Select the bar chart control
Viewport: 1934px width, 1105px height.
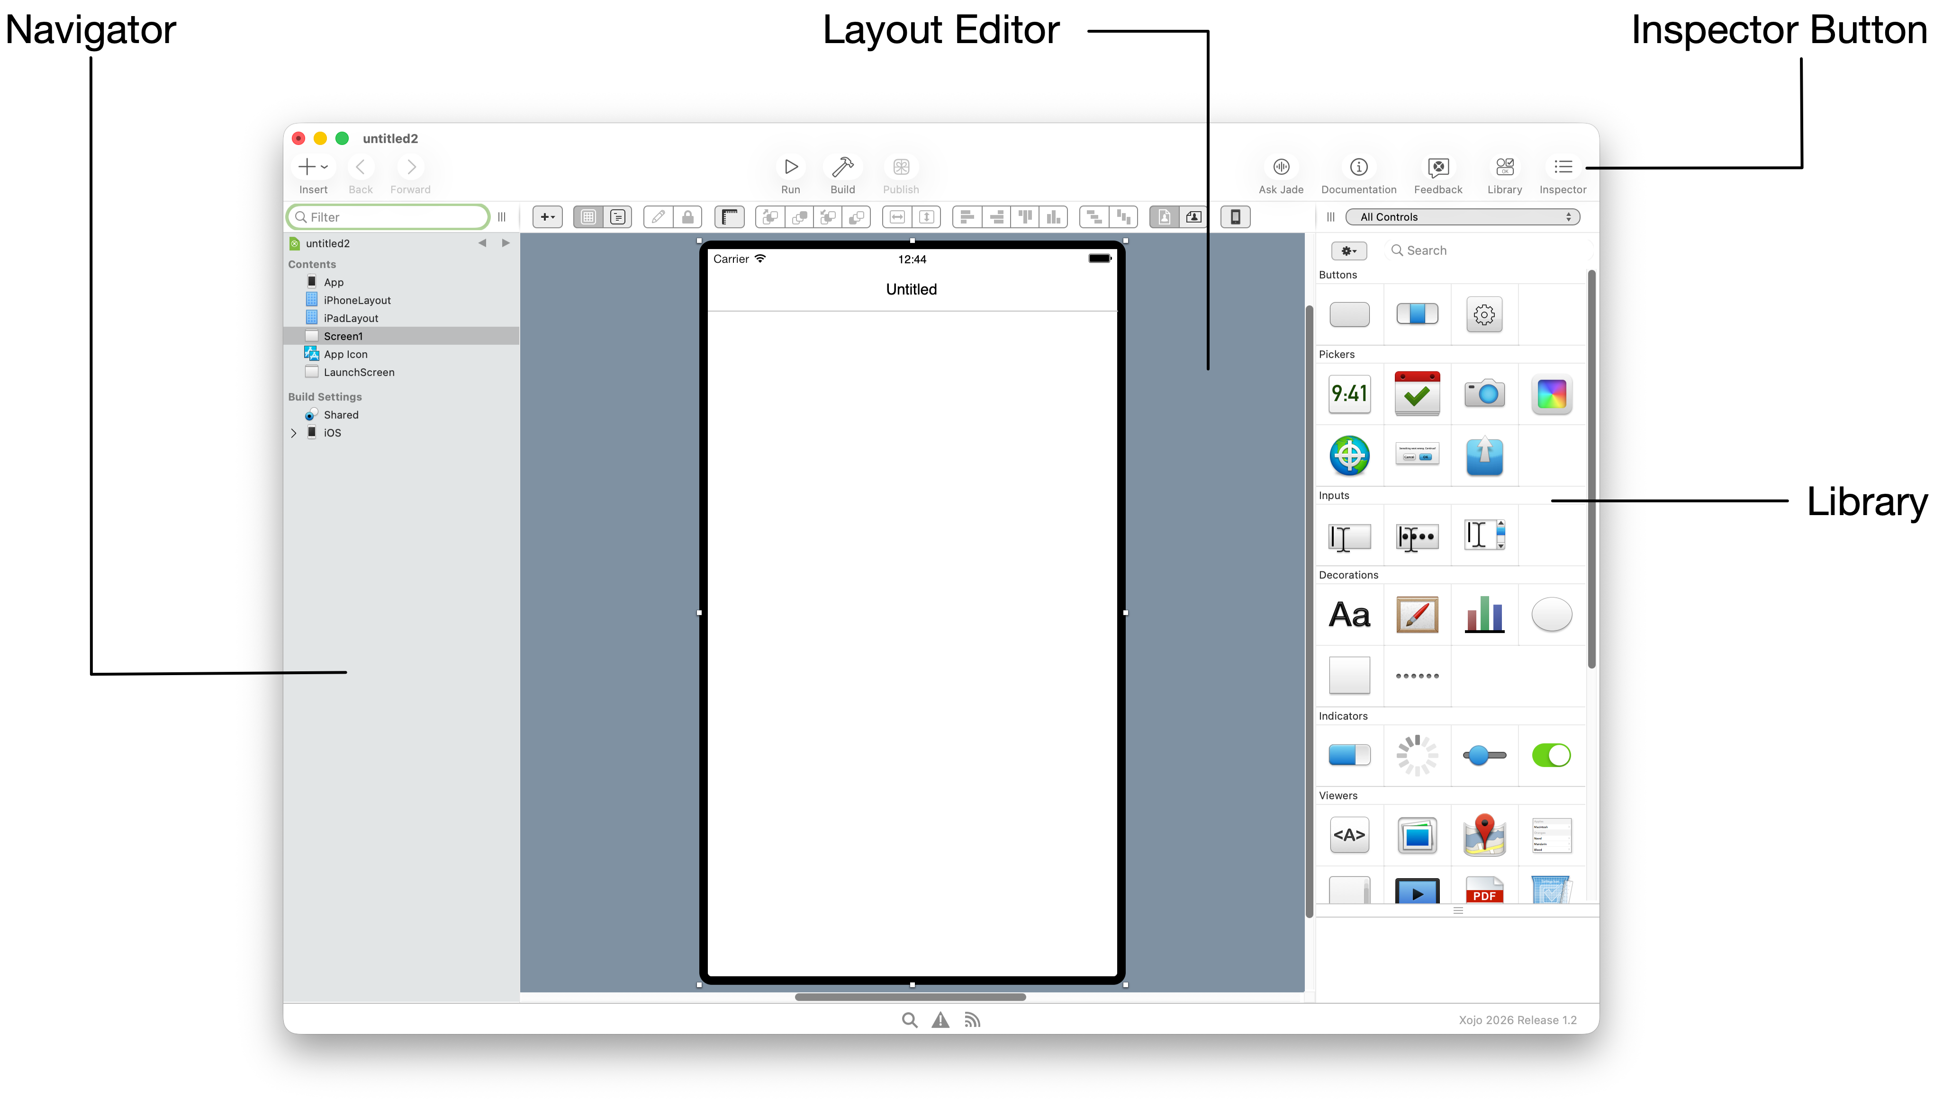click(1484, 615)
